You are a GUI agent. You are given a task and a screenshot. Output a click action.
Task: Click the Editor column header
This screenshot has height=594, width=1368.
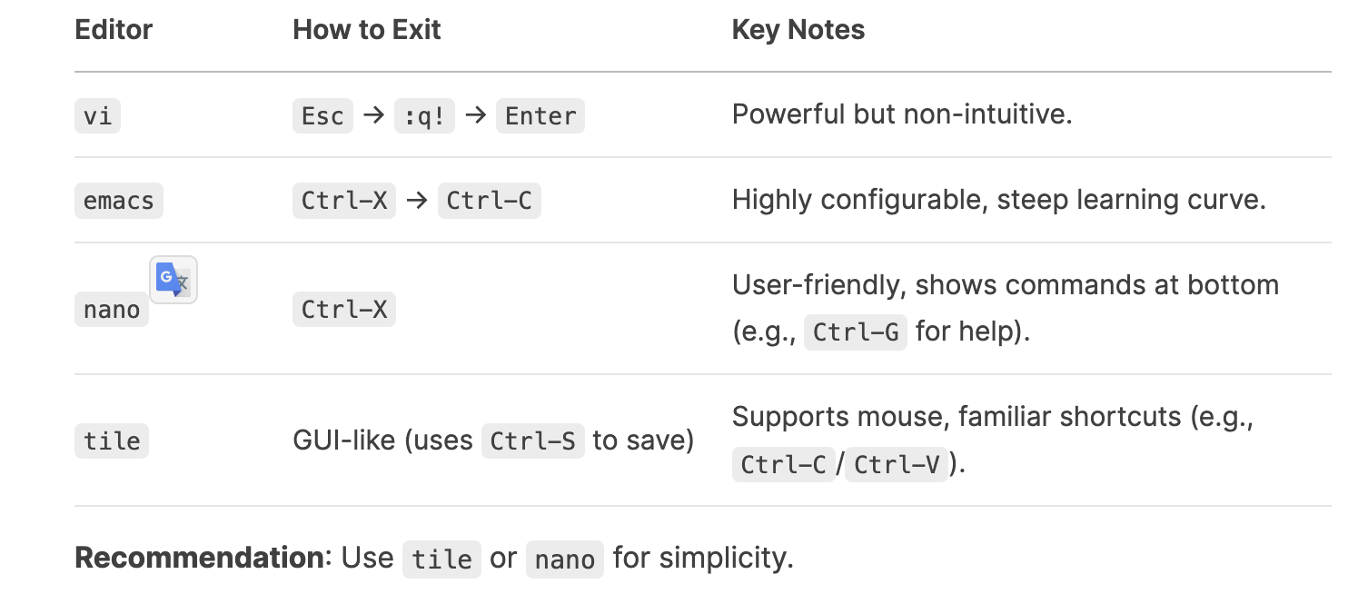(x=114, y=30)
